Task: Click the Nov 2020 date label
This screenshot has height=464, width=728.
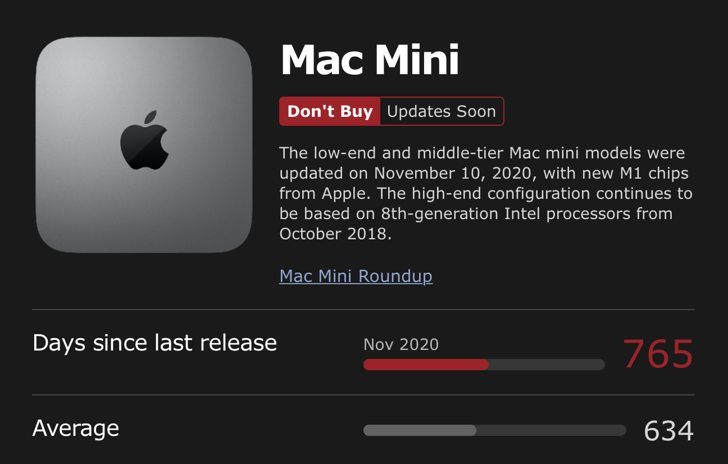Action: click(x=401, y=344)
